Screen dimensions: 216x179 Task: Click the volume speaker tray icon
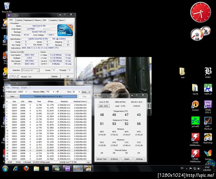click(199, 169)
